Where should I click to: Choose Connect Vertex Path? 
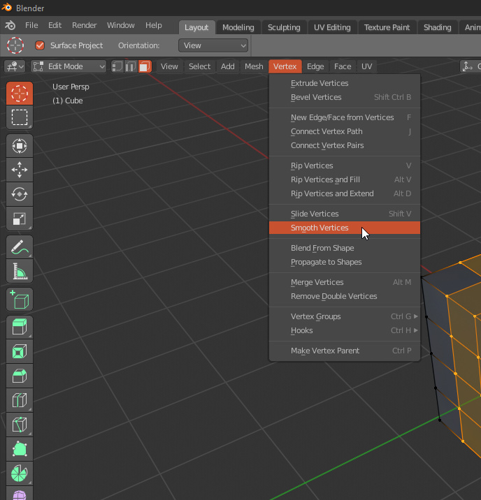click(x=345, y=131)
